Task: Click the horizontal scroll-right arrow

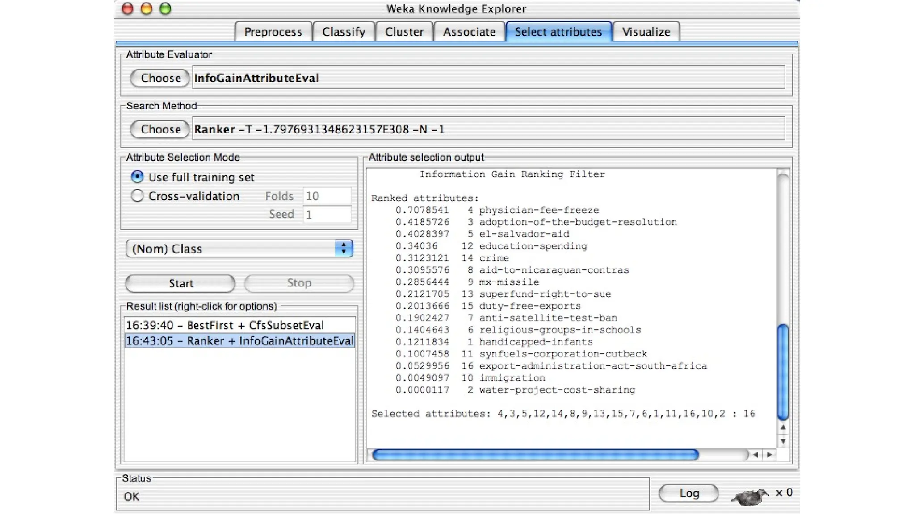Action: [769, 455]
